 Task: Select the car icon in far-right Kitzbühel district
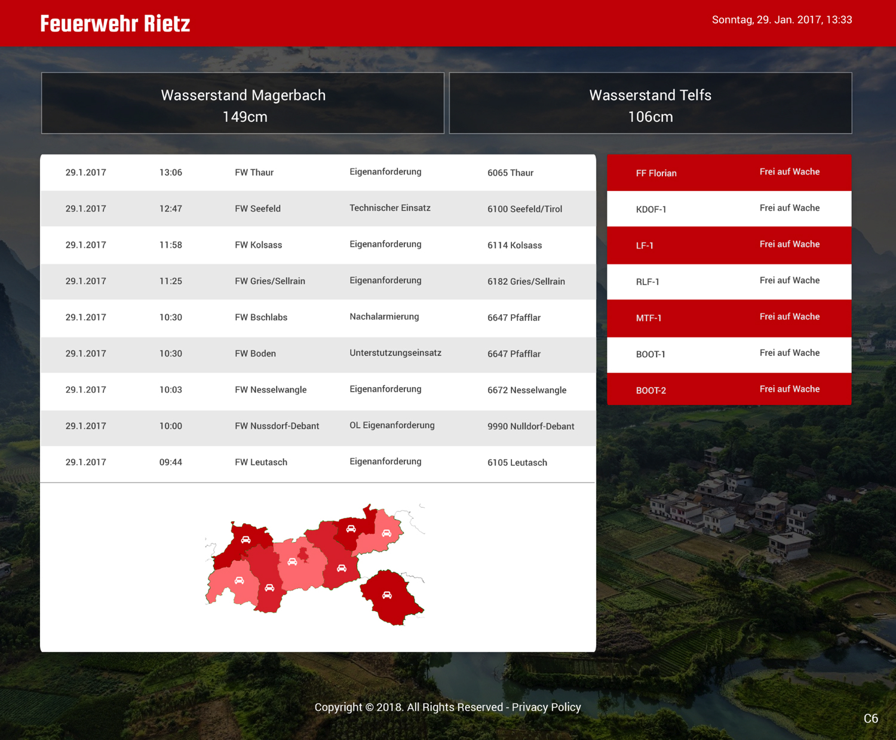386,533
